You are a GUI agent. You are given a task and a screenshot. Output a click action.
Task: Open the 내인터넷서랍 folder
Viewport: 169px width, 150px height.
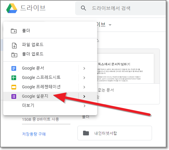[115, 133]
